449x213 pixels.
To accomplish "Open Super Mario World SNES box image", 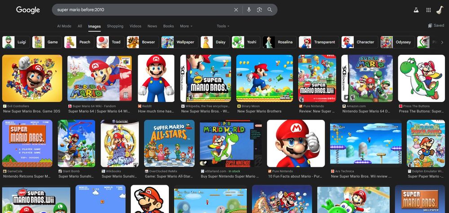I will 230,143.
